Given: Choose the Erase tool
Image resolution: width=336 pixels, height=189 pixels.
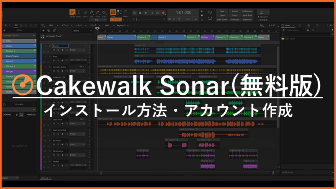Looking at the screenshot, I should (104, 12).
